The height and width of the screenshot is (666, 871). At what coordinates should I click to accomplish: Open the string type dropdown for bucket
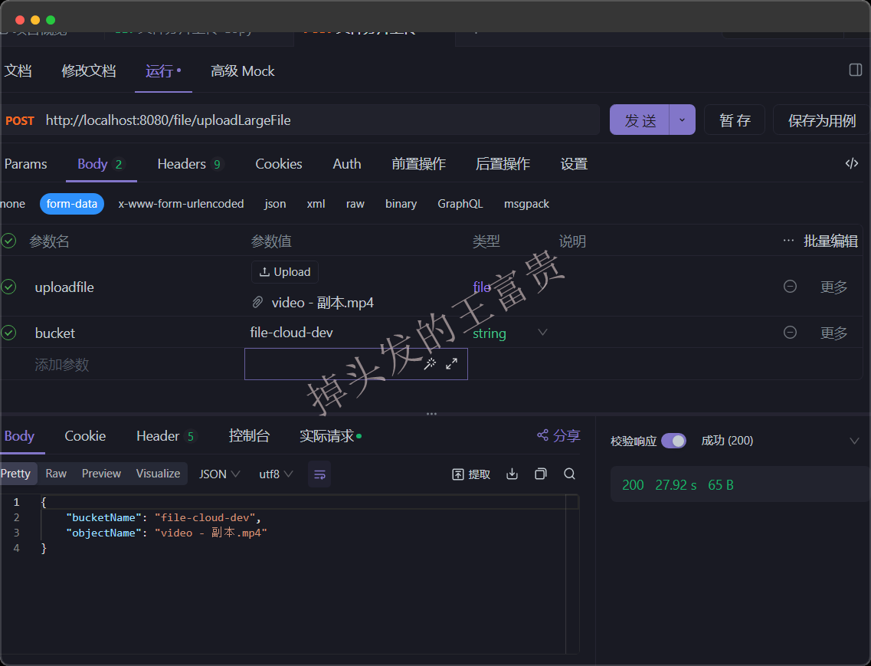[542, 333]
